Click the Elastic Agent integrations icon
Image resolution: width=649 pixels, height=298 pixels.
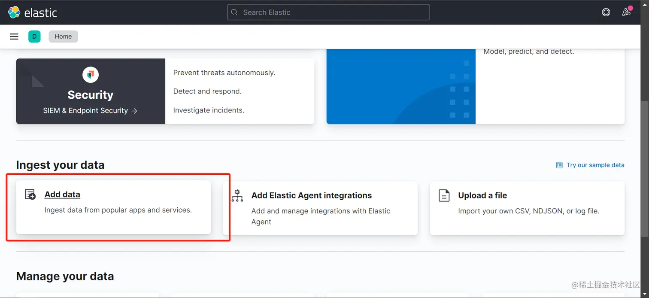coord(237,195)
